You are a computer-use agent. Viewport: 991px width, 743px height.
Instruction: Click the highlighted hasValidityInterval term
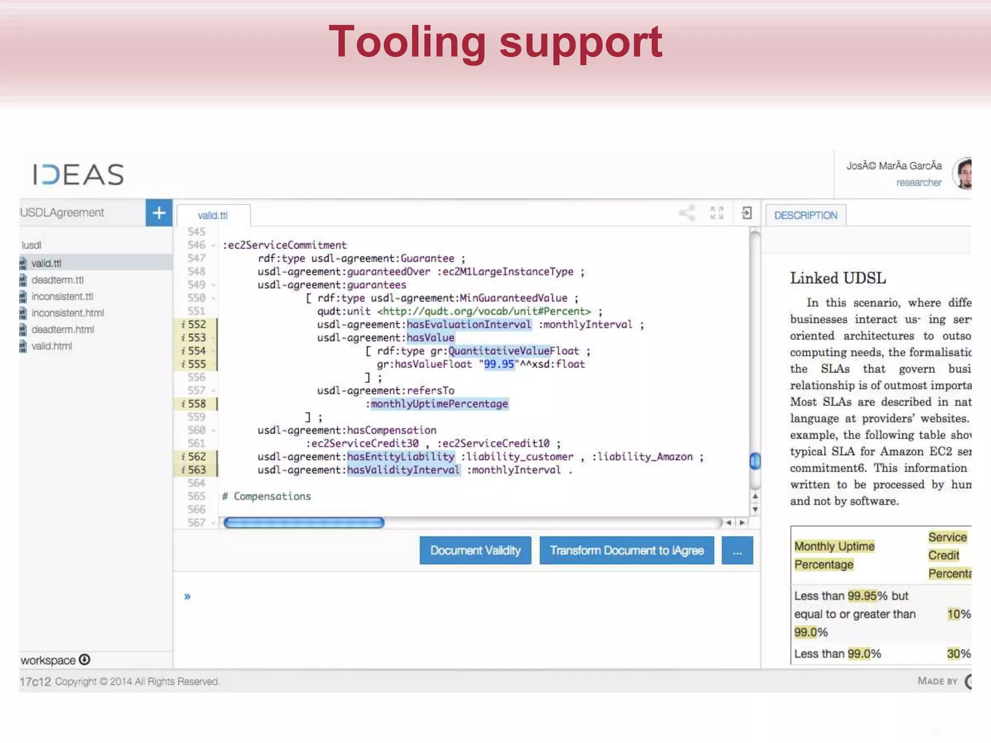coord(404,470)
